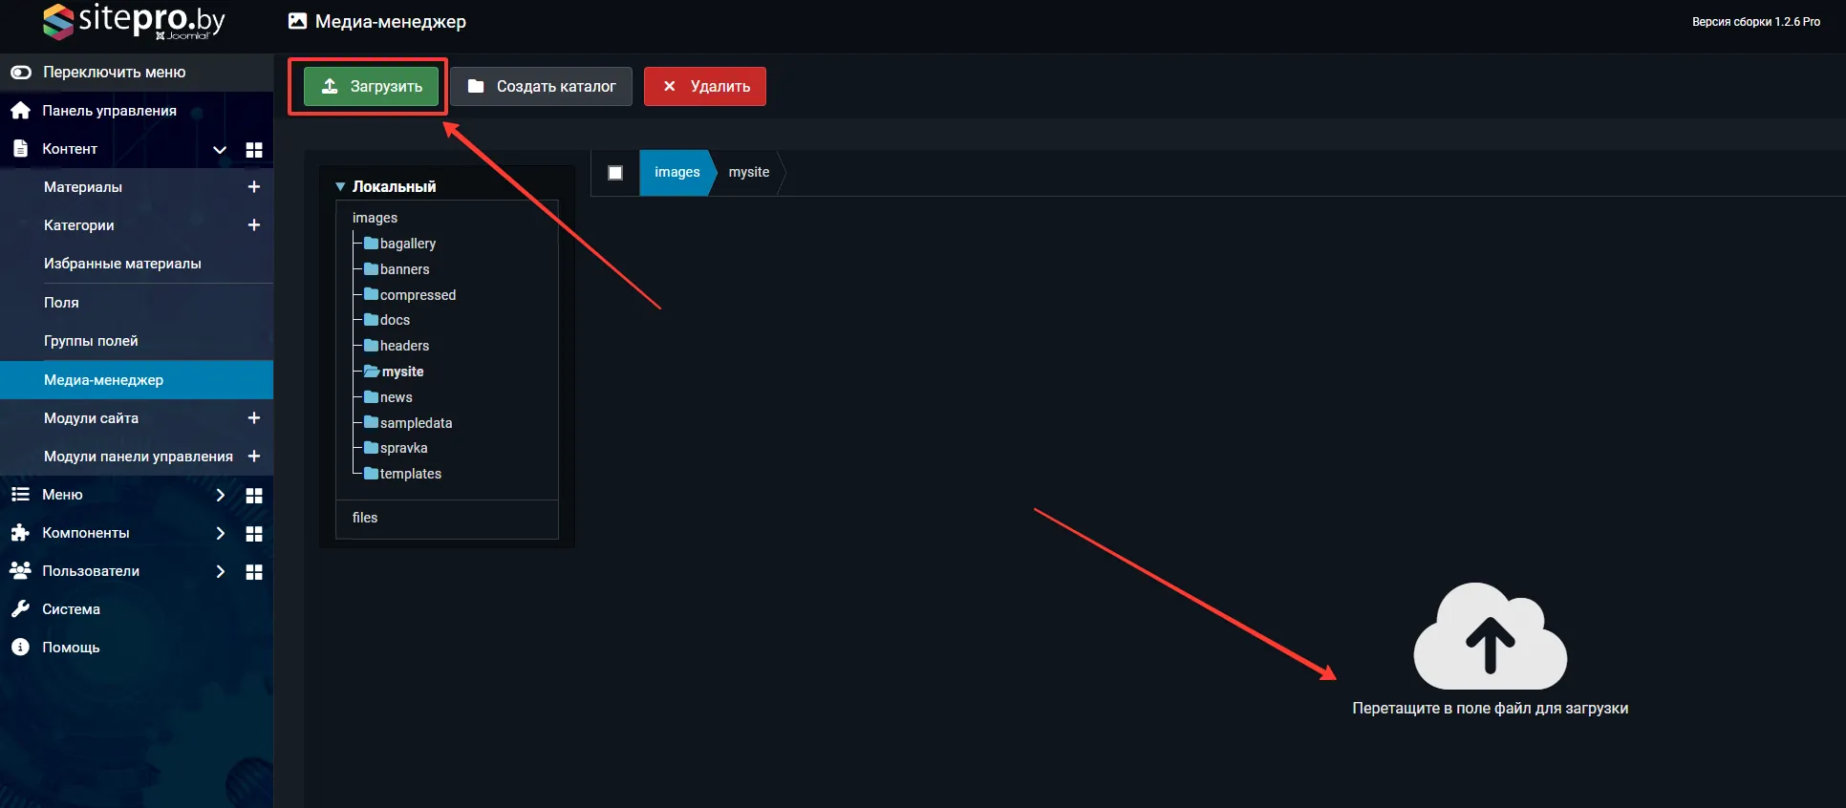Screen dimensions: 1846x808
Task: Open the Меню dashboard grid icon
Action: [x=254, y=496]
